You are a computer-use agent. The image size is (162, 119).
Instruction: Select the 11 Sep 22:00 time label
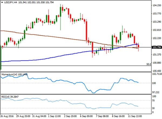pyautogui.click(x=135, y=116)
